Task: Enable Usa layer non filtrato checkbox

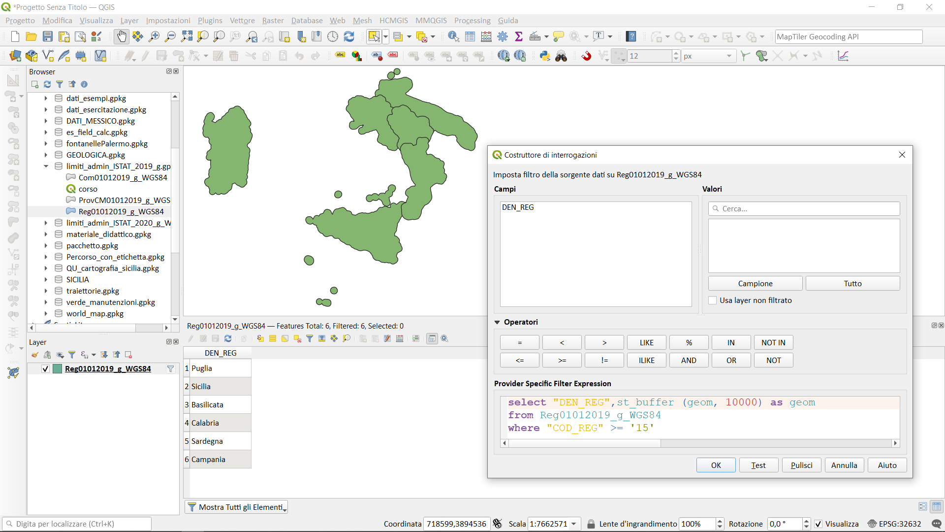Action: (x=712, y=300)
